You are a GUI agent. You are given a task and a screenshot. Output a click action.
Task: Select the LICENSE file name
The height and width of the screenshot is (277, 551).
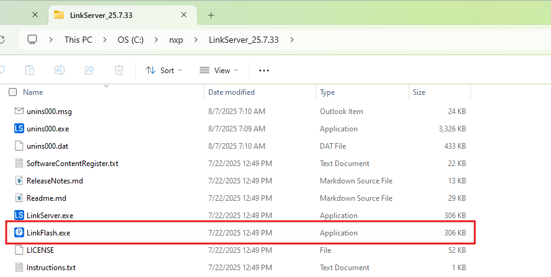[x=40, y=250]
